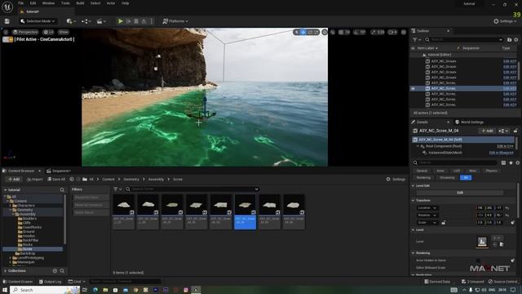This screenshot has height=294, width=522.
Task: Switch to World Settings tab
Action: tap(470, 122)
